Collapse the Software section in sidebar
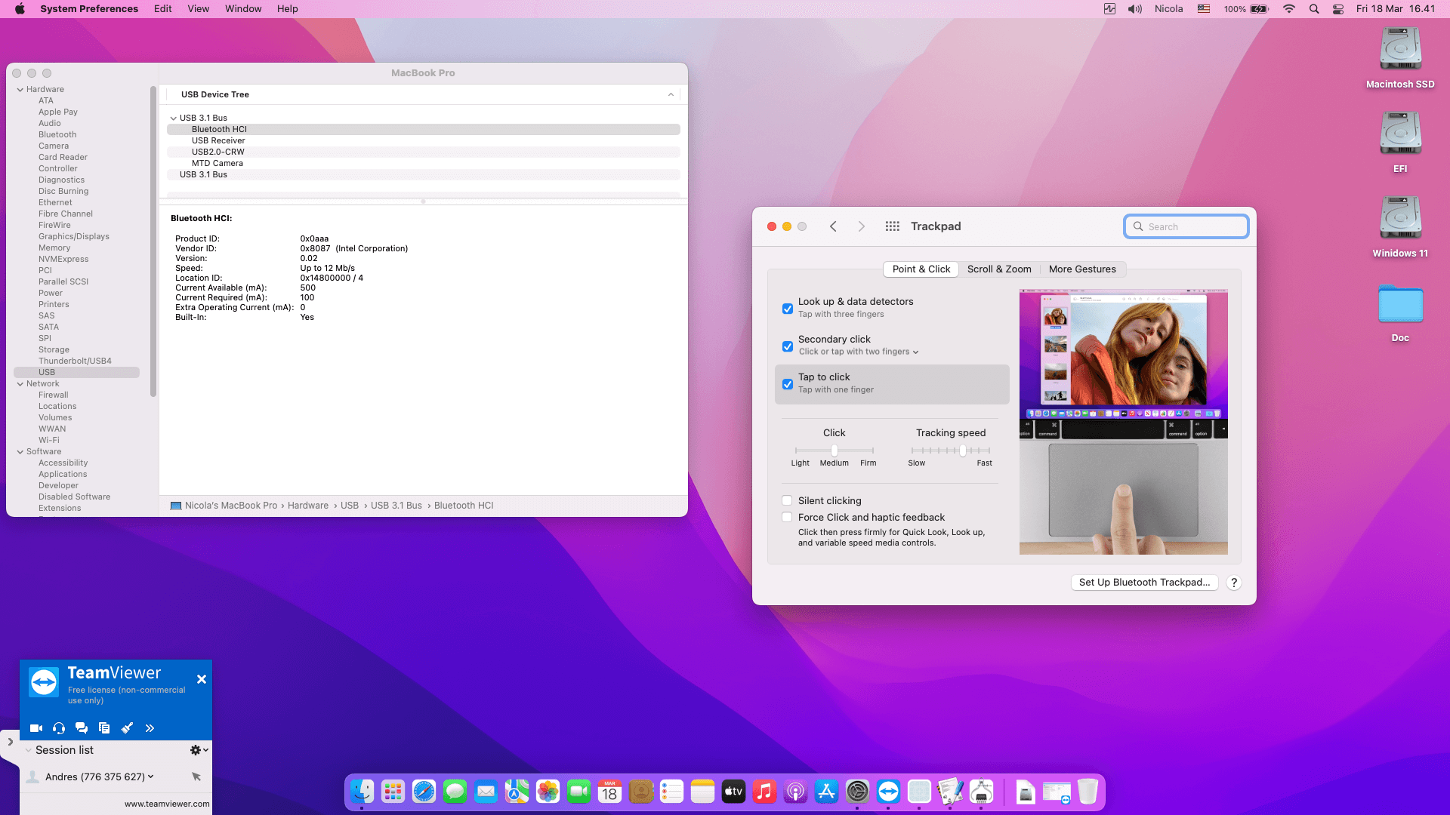 click(20, 452)
